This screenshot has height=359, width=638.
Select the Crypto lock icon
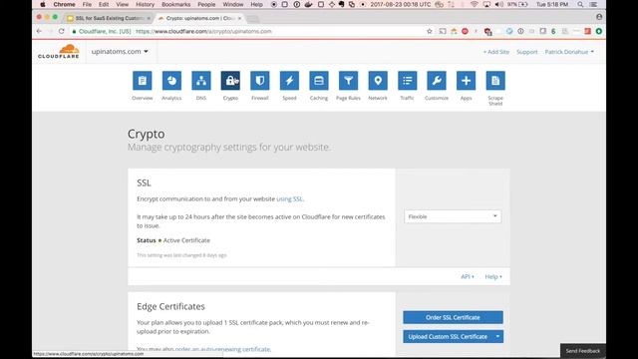click(x=230, y=81)
